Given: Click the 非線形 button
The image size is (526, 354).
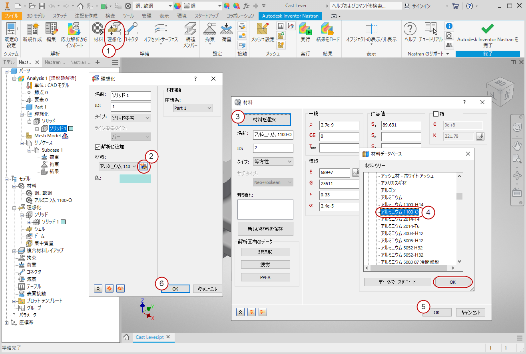Looking at the screenshot, I should 265,252.
